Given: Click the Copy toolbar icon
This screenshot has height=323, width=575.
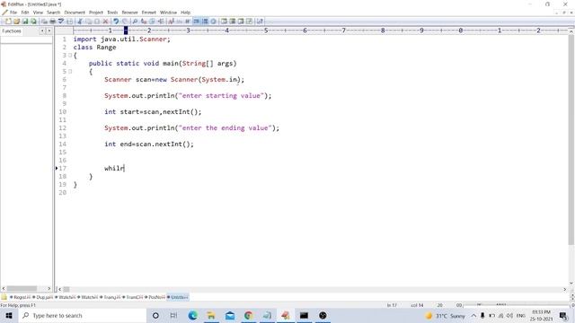Looking at the screenshot, I should (x=88, y=22).
